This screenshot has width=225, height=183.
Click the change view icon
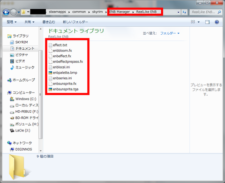[193, 22]
